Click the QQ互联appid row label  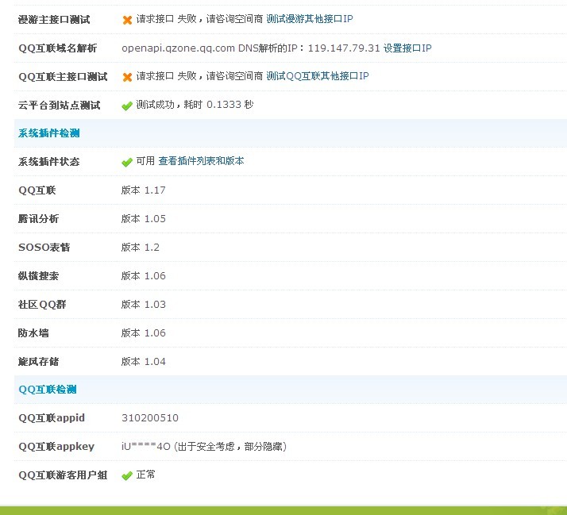(52, 417)
